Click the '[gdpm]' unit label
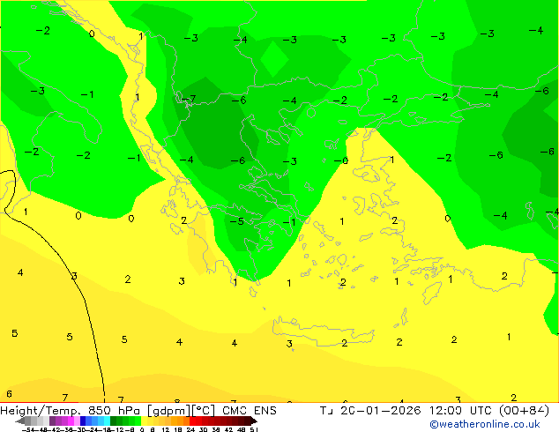 pos(168,411)
